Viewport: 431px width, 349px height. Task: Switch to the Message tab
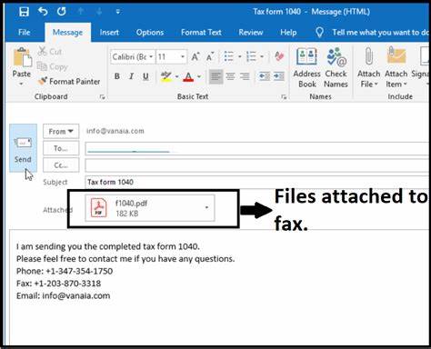[67, 33]
